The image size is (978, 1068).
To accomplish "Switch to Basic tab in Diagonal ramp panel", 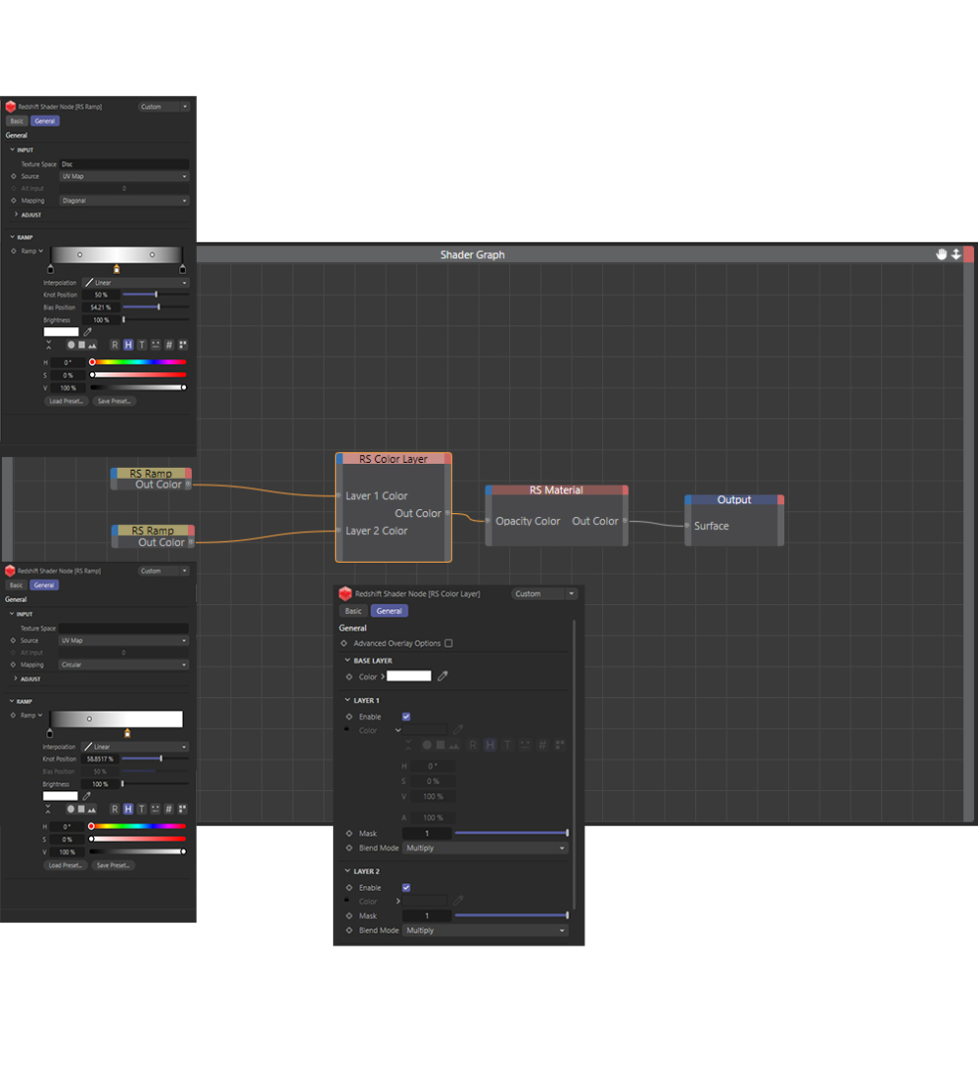I will point(17,122).
